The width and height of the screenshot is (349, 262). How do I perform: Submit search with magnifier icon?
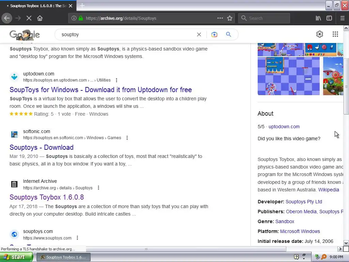[x=228, y=34]
